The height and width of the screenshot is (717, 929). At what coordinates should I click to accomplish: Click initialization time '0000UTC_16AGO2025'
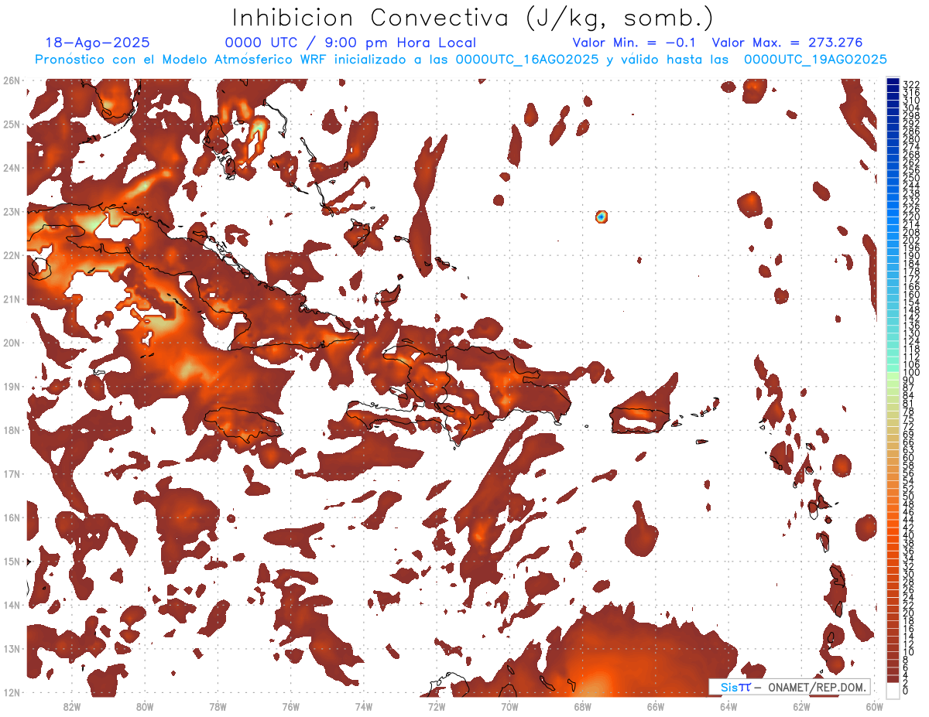tap(527, 60)
